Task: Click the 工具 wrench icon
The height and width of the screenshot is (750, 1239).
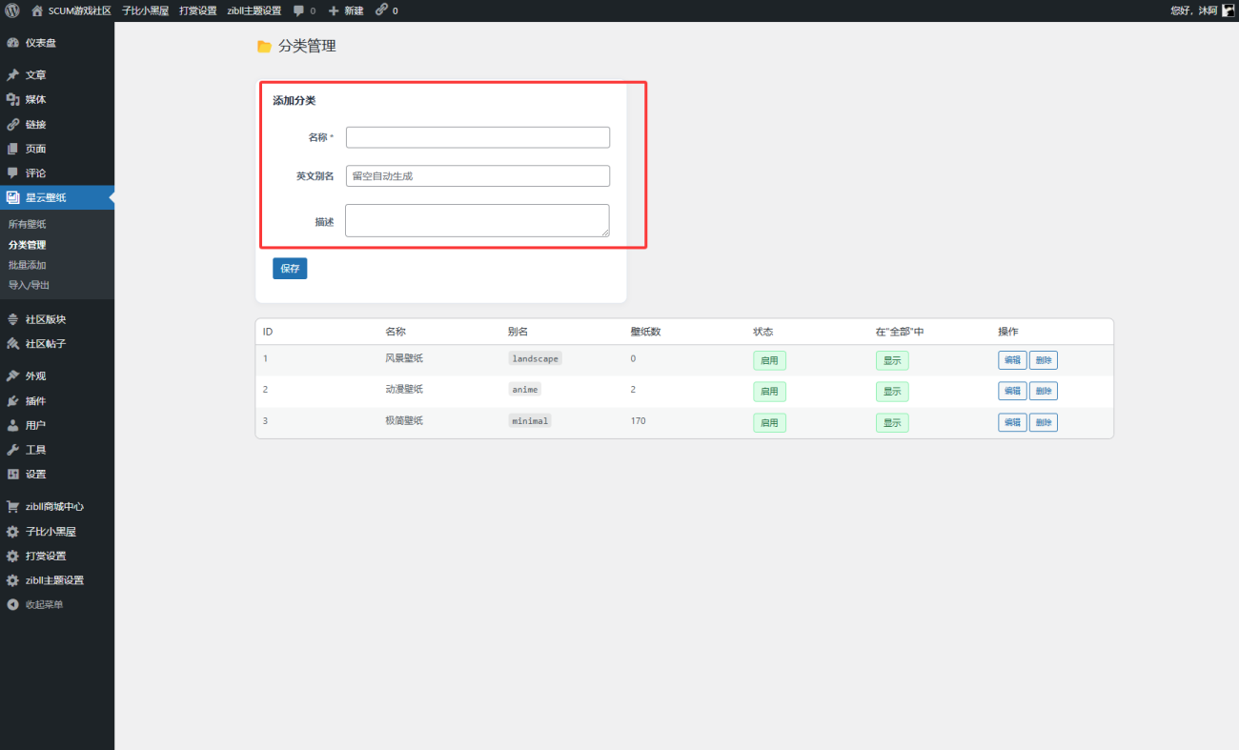Action: tap(13, 450)
